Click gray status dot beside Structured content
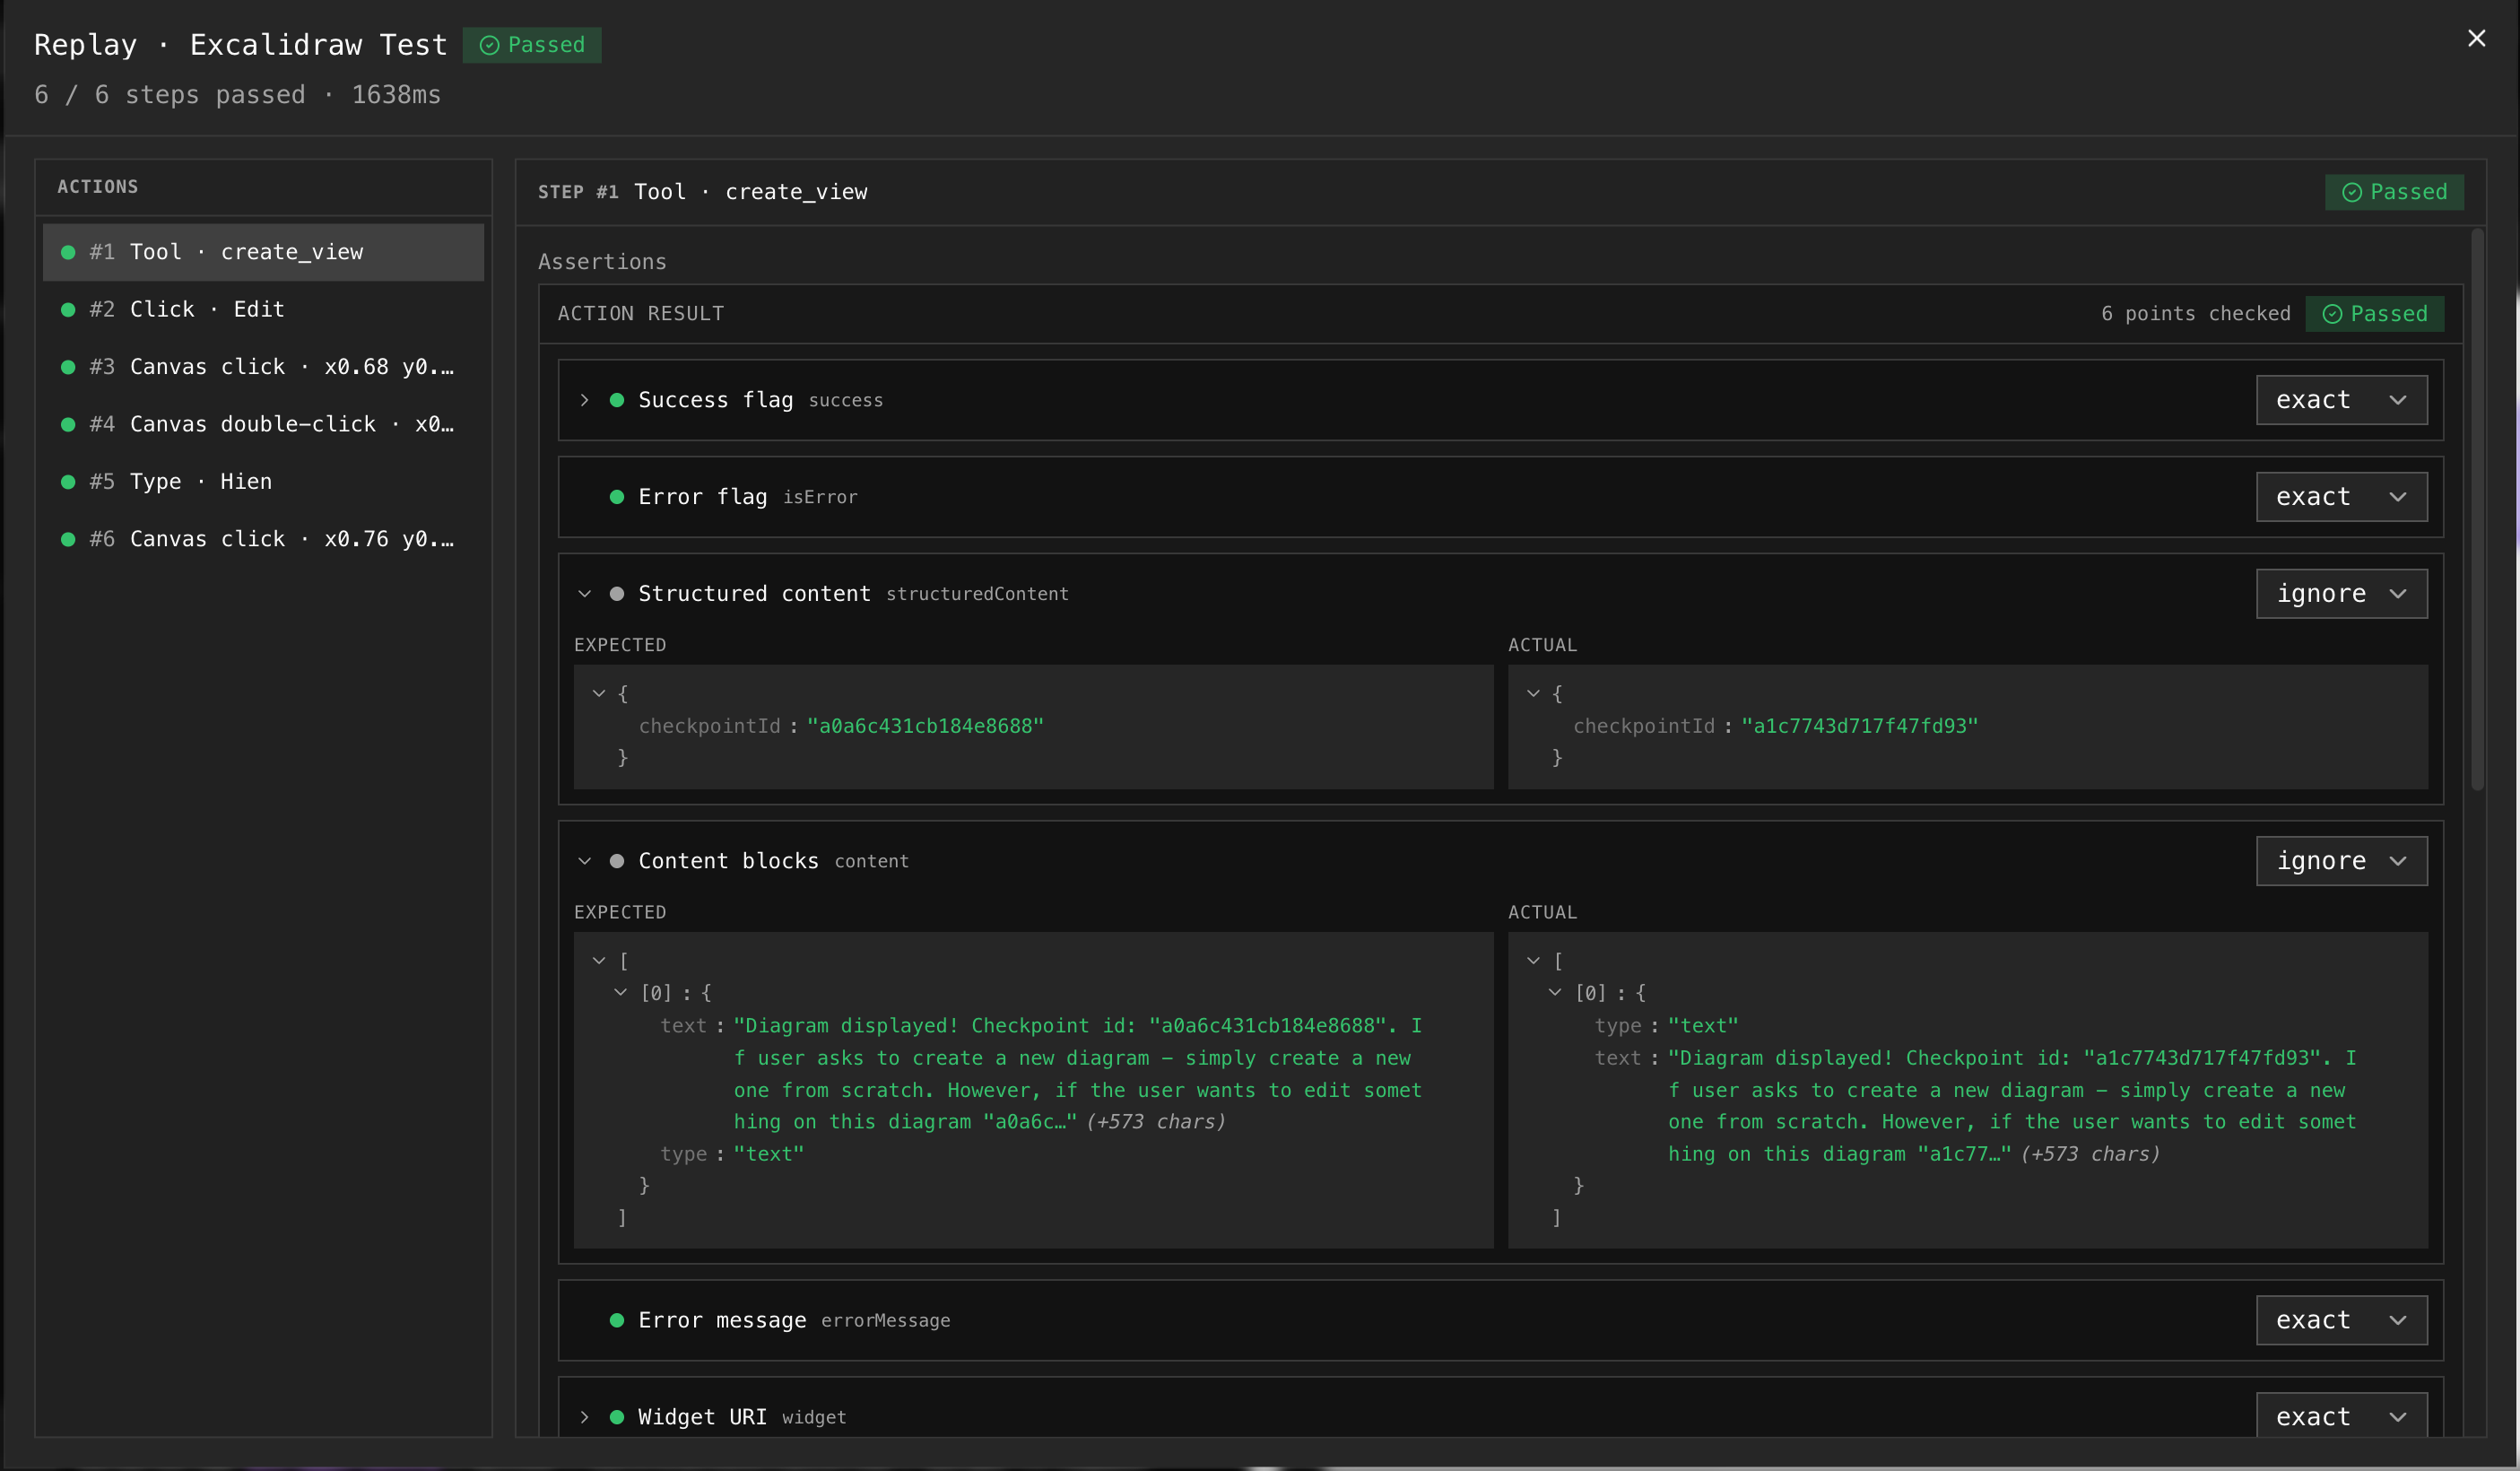This screenshot has width=2520, height=1471. [617, 594]
